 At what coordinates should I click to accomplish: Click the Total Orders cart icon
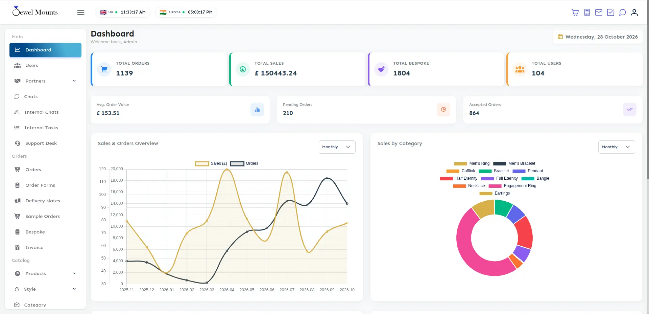point(104,69)
